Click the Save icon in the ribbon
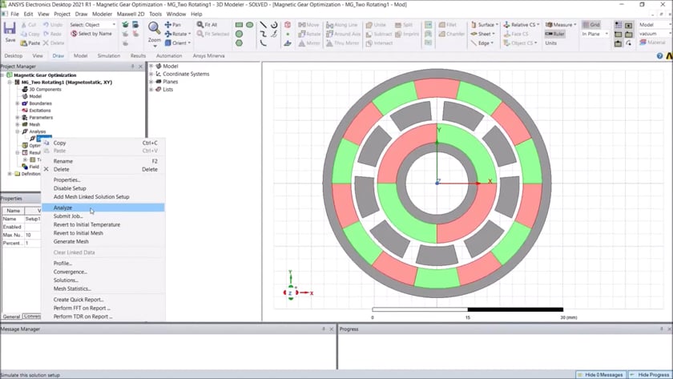This screenshot has width=673, height=379. coord(10,29)
